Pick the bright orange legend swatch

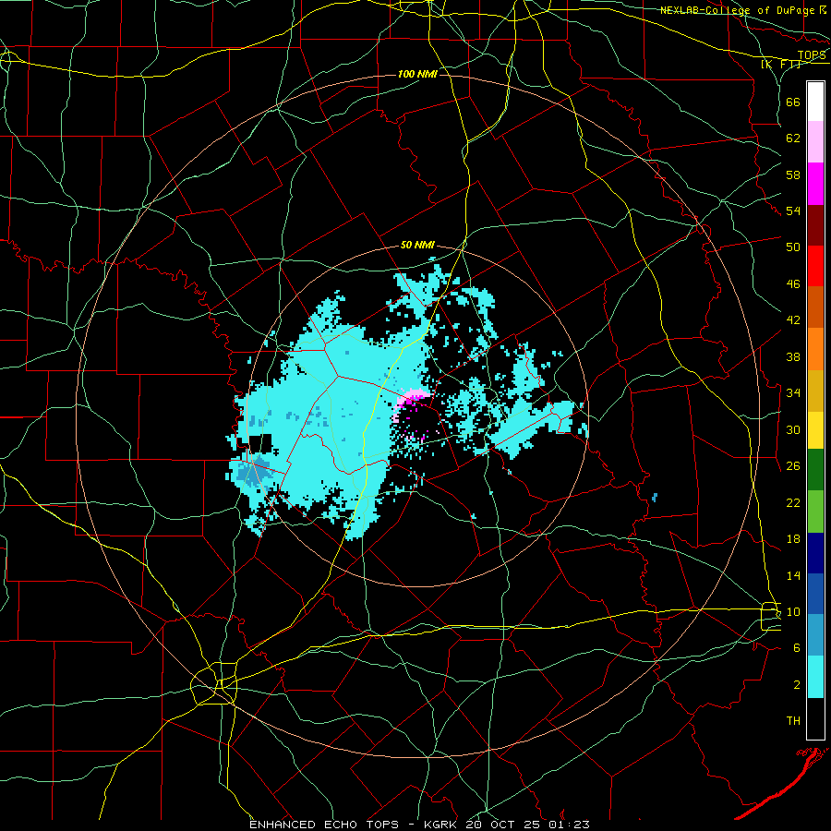click(x=815, y=349)
